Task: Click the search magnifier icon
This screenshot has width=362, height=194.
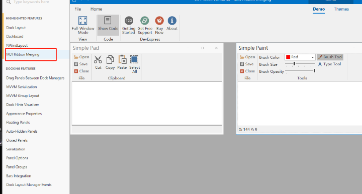Action: click(9, 2)
